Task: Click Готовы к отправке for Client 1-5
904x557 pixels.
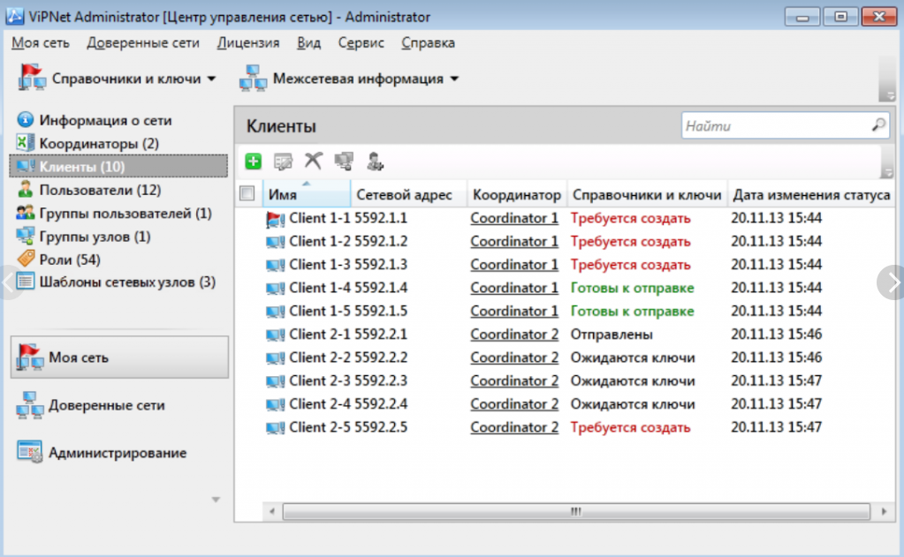Action: tap(632, 311)
